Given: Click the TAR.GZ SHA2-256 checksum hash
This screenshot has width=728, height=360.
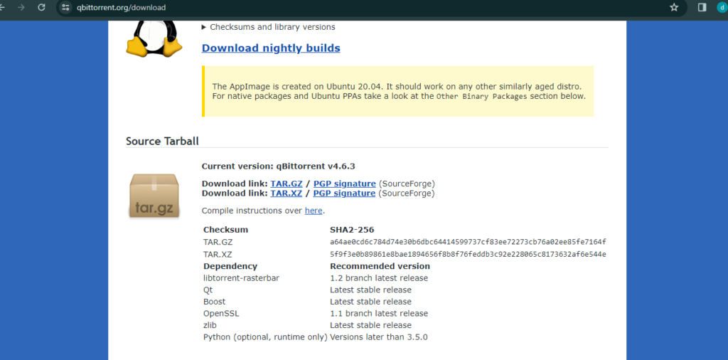Looking at the screenshot, I should pyautogui.click(x=468, y=242).
